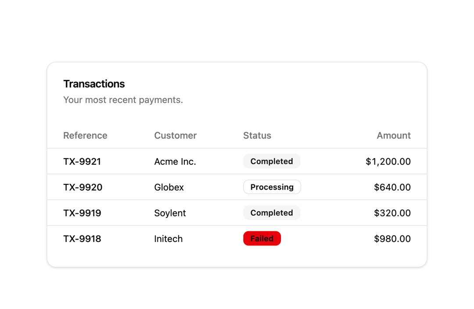Select reference TX-9920

coord(83,187)
